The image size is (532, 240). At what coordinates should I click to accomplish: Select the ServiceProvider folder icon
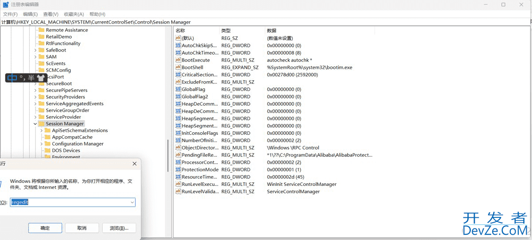(x=42, y=117)
